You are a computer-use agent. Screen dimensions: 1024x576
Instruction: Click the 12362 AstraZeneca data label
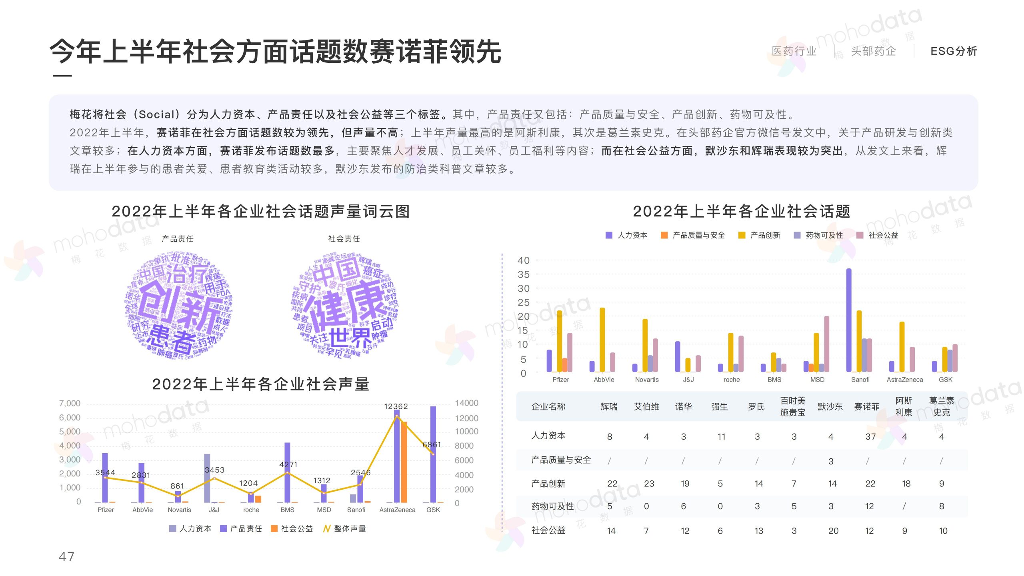[396, 406]
